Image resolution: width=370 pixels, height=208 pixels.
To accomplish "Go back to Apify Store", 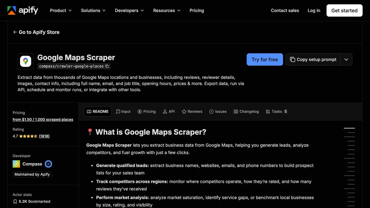I will pyautogui.click(x=36, y=32).
